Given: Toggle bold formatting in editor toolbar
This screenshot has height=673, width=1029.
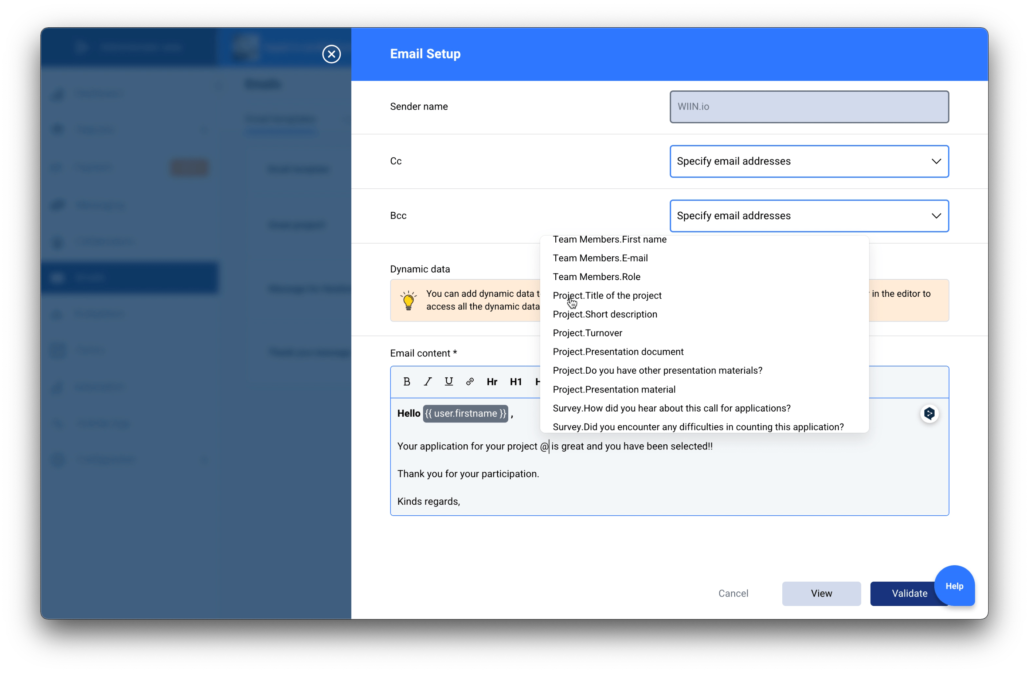Looking at the screenshot, I should (406, 382).
